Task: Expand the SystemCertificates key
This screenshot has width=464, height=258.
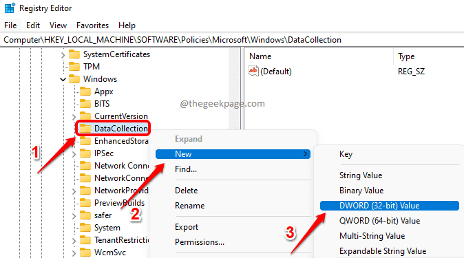Action: pyautogui.click(x=63, y=55)
